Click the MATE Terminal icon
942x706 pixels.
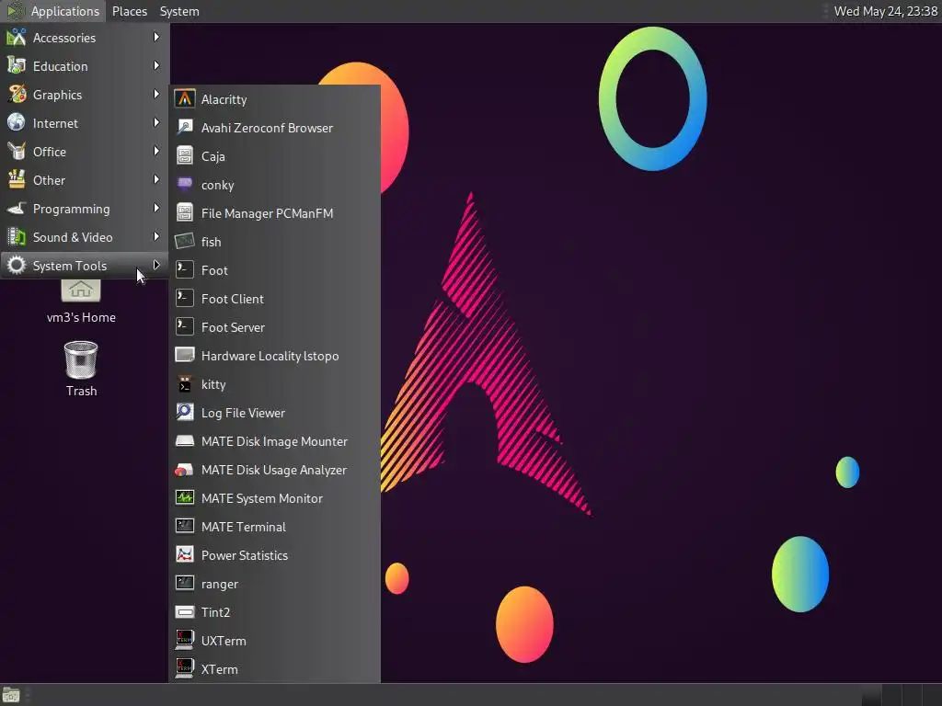click(184, 526)
